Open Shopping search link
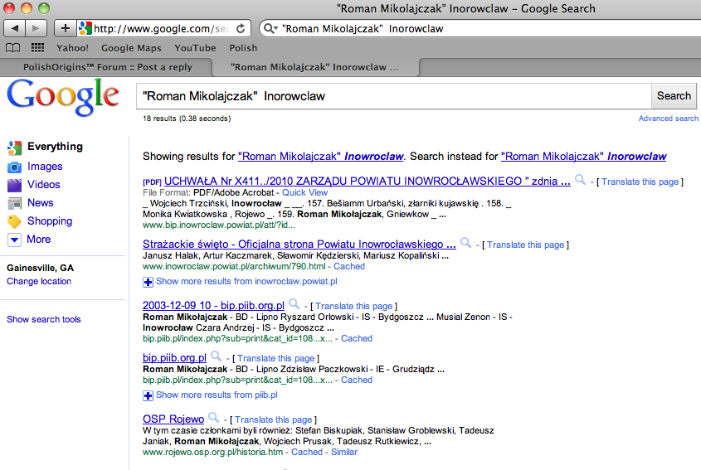701x470 pixels. point(50,221)
